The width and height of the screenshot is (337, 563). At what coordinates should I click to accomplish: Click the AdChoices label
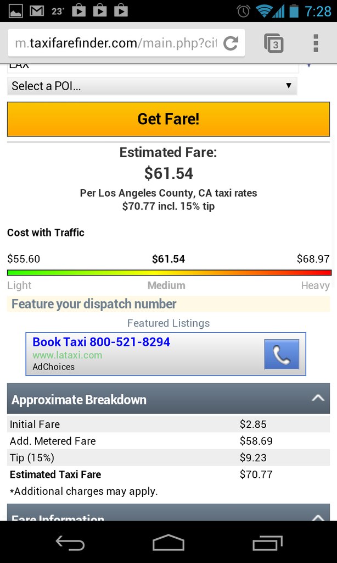click(53, 367)
